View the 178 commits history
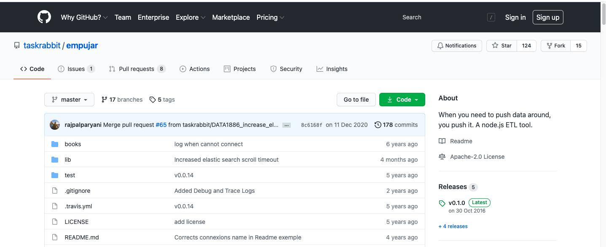 pyautogui.click(x=396, y=125)
